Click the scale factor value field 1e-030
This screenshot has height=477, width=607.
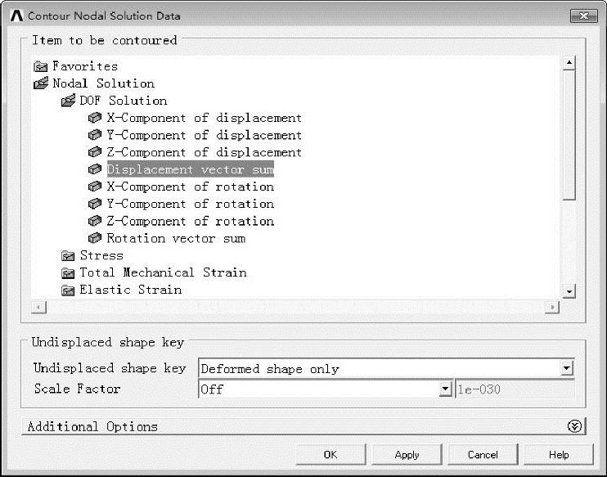point(515,389)
